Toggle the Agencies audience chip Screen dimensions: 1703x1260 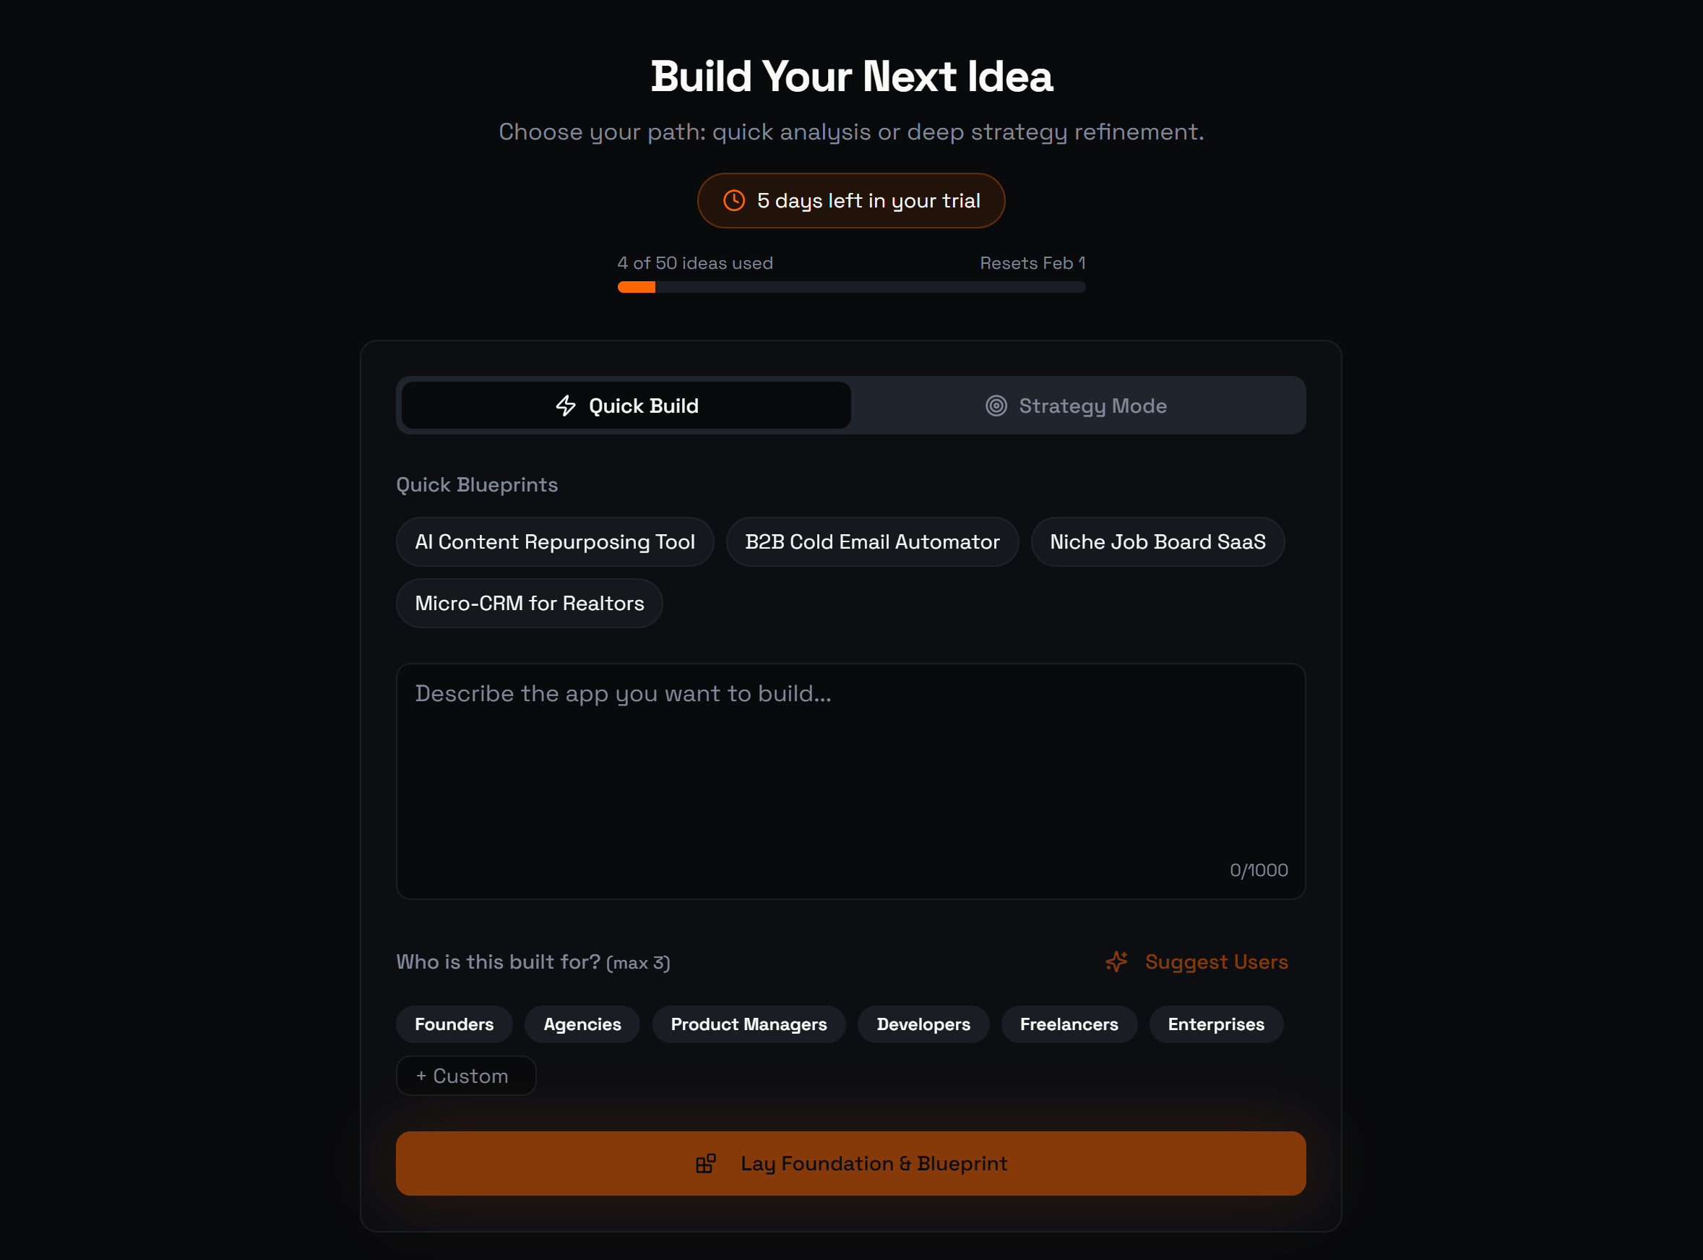click(x=582, y=1024)
